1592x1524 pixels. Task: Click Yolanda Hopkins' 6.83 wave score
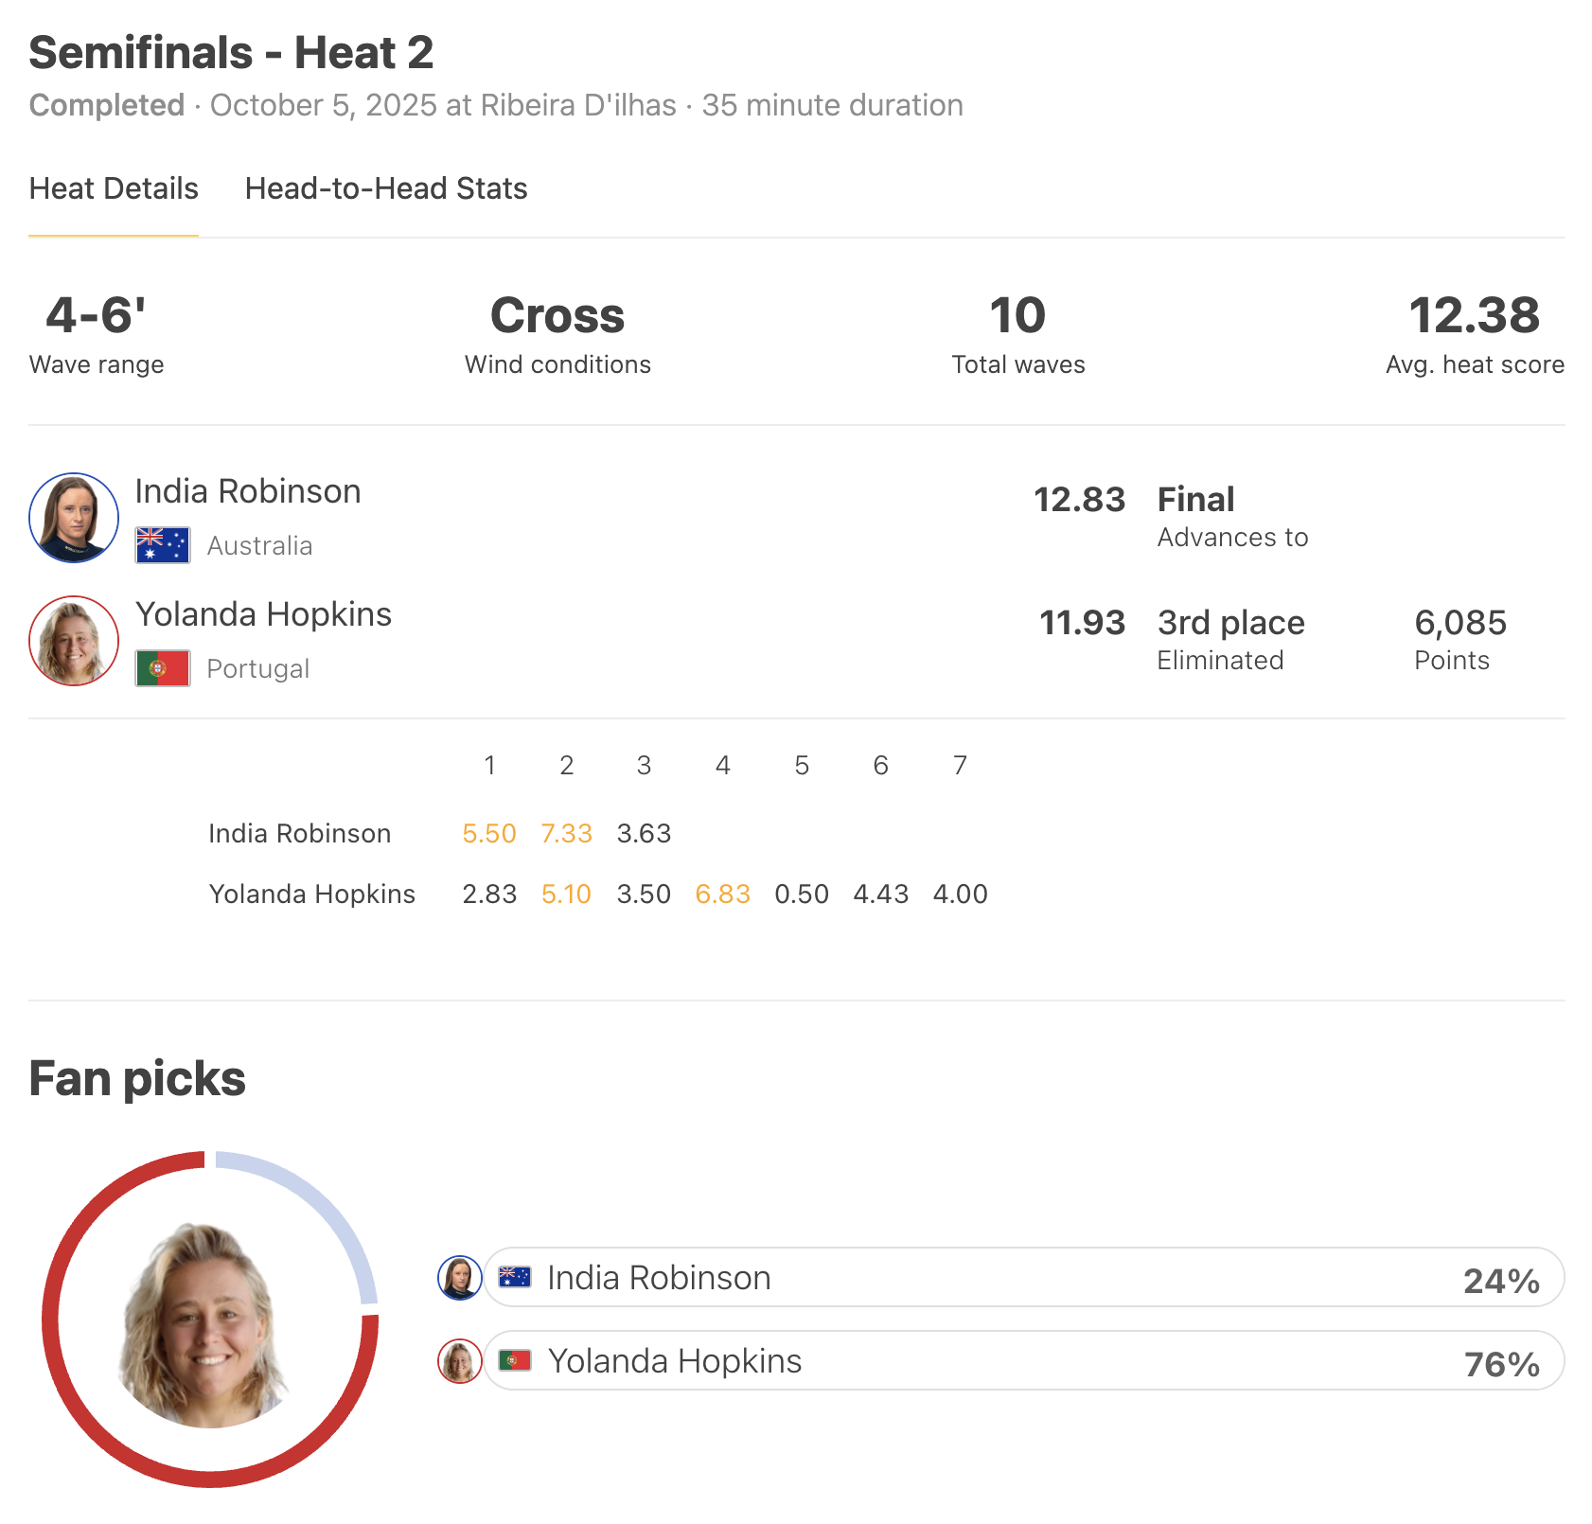tap(722, 895)
